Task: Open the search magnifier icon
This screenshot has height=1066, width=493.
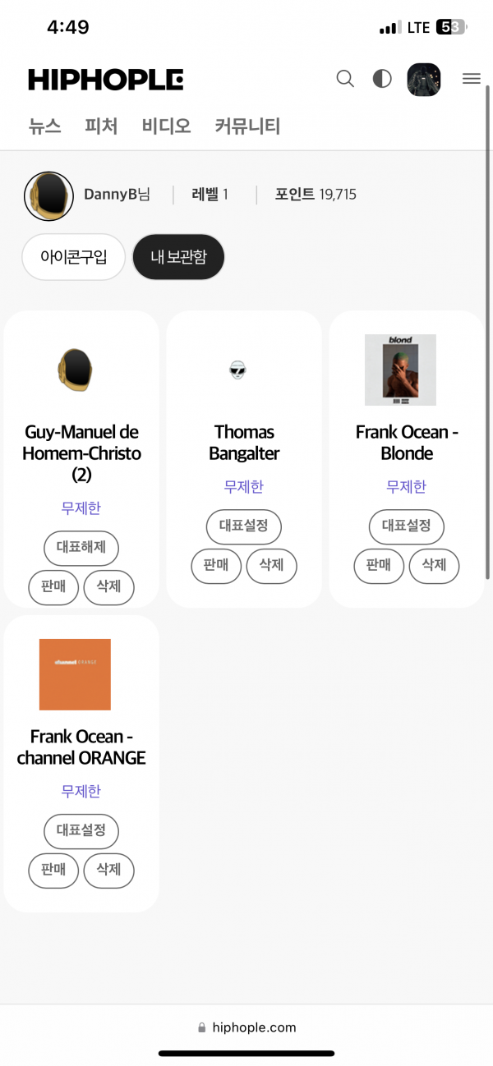Action: point(346,79)
